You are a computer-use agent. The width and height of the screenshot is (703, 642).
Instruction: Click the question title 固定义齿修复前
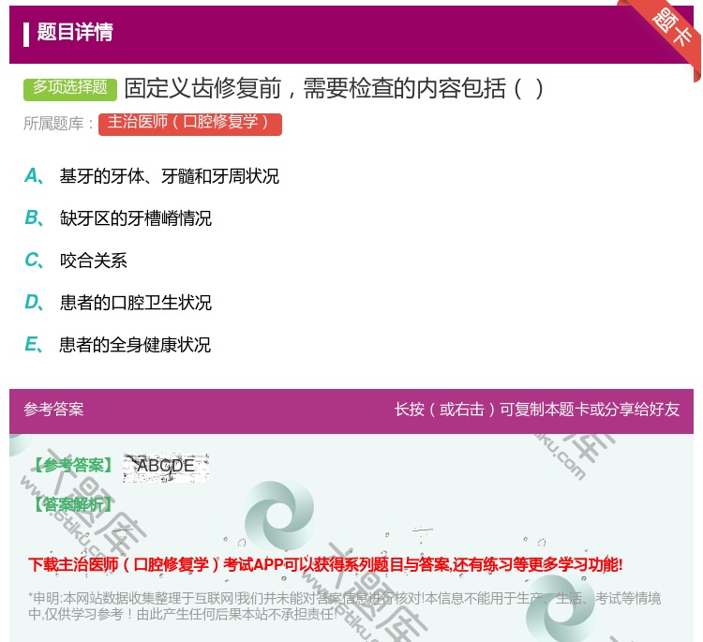334,88
